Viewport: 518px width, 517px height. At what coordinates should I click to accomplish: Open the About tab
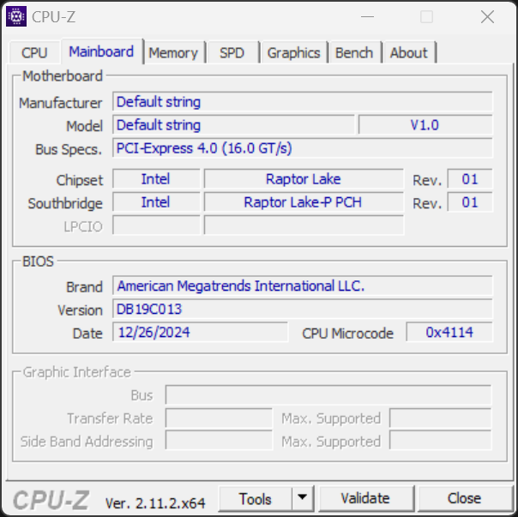(x=408, y=53)
